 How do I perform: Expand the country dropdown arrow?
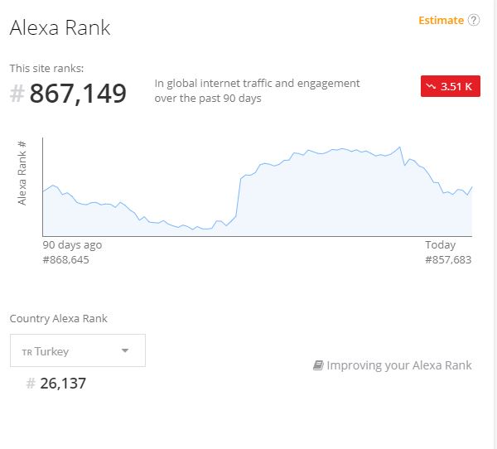(x=125, y=350)
